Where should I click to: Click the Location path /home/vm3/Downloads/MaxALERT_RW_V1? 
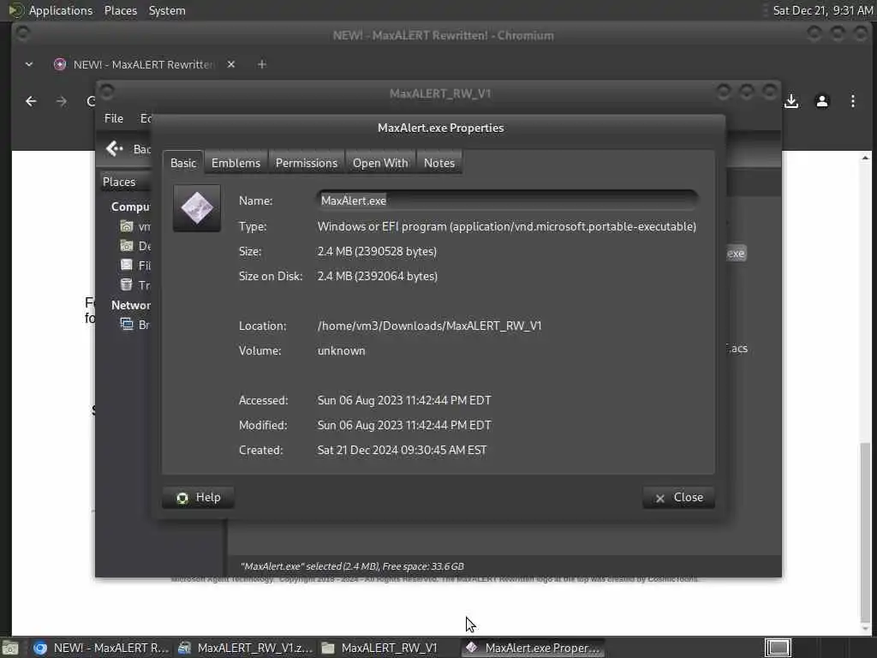[x=430, y=326]
